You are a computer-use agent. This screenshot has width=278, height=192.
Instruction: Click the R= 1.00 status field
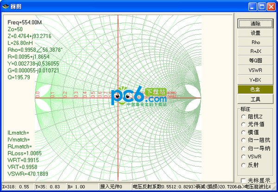[x=83, y=187]
